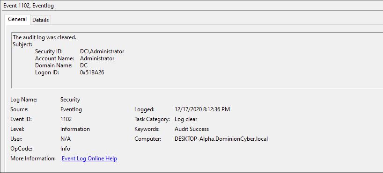Click the Subject label in the description
This screenshot has width=383, height=173.
click(22, 44)
